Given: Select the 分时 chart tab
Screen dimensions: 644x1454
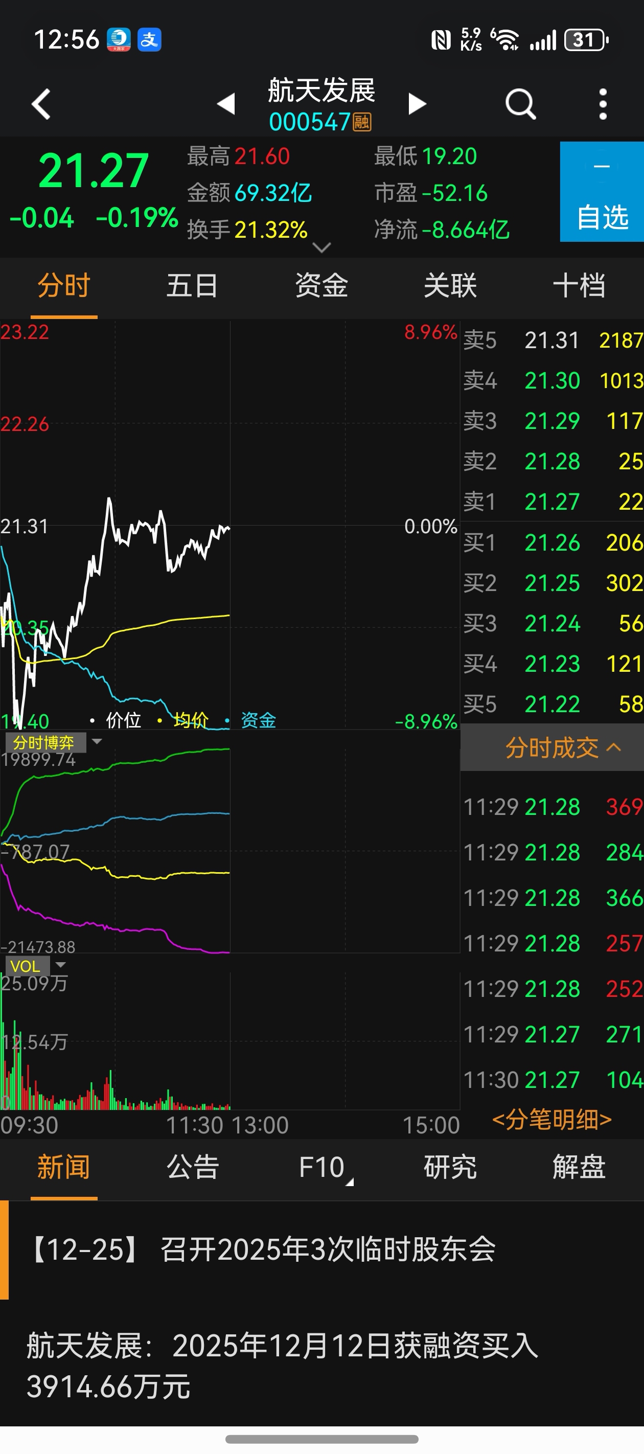Looking at the screenshot, I should 64,286.
